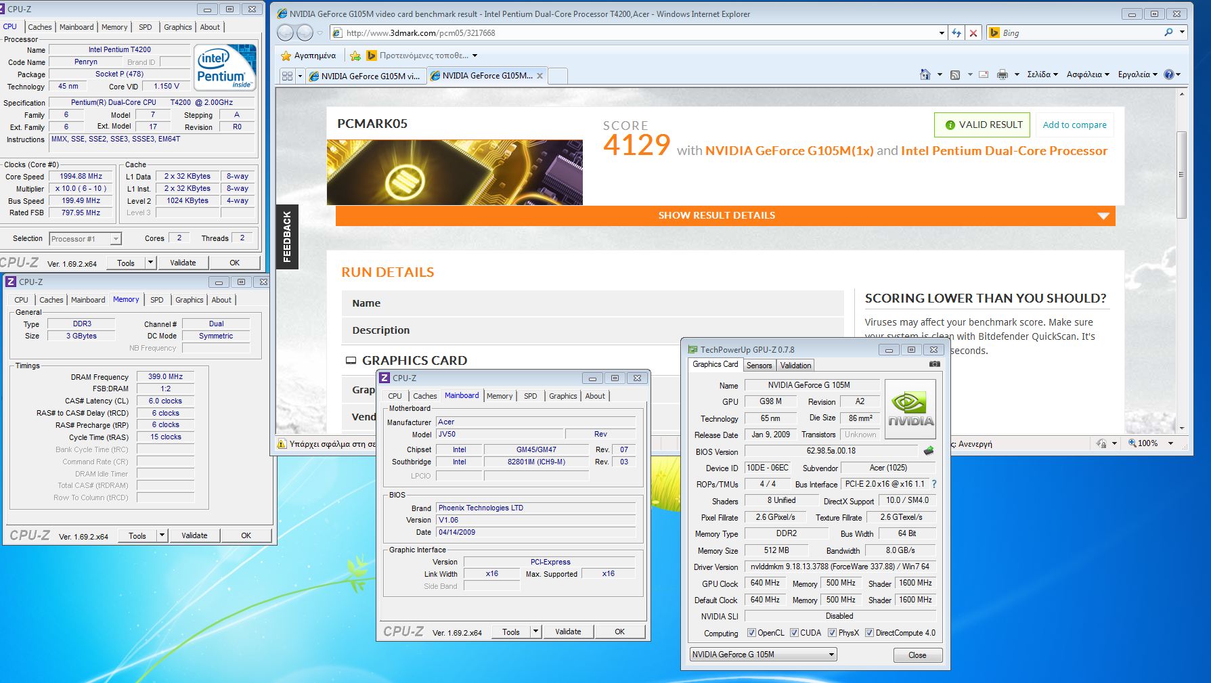The width and height of the screenshot is (1211, 683).
Task: Click the new blank tab button in IE
Action: (558, 76)
